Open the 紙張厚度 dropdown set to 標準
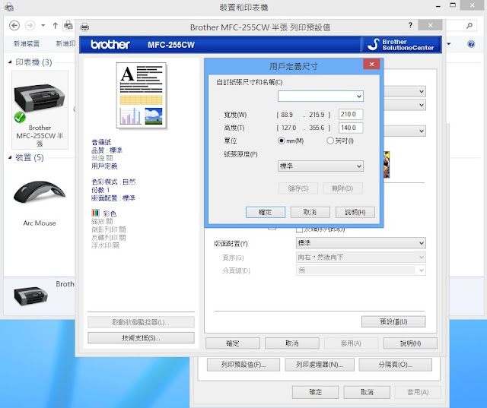487x408 pixels. (x=320, y=166)
